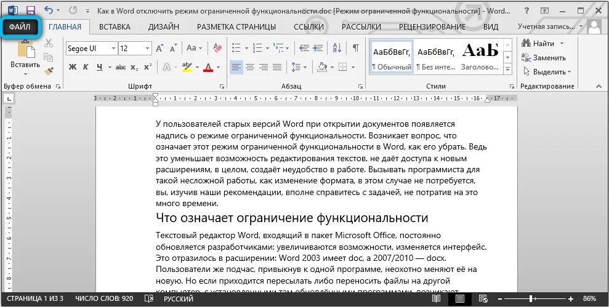The width and height of the screenshot is (609, 307).
Task: Open the change case Аа dropdown
Action: coord(194,48)
